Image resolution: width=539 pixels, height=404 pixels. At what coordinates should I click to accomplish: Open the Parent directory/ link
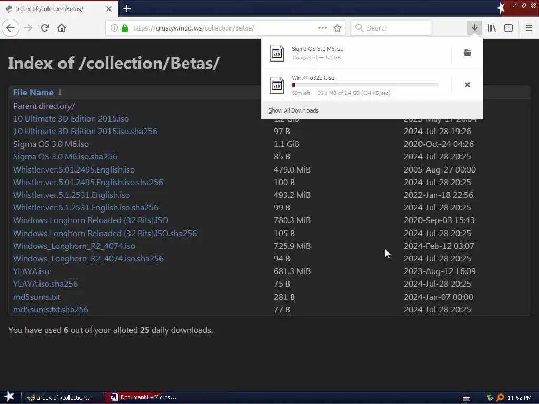click(x=44, y=106)
